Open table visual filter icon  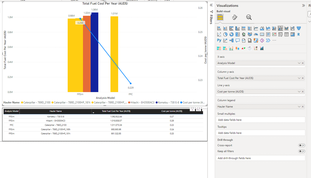192,109
